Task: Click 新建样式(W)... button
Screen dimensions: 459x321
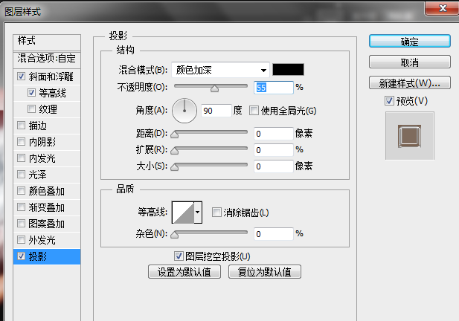Action: pyautogui.click(x=409, y=82)
